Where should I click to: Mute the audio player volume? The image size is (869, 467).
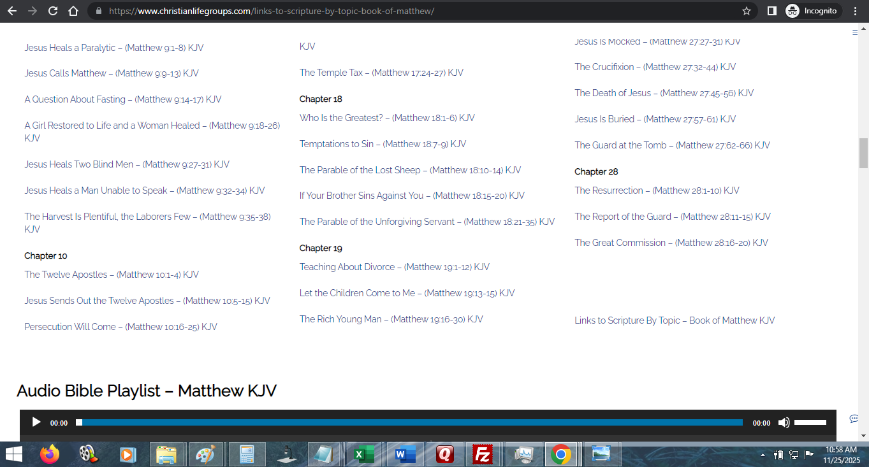[784, 422]
